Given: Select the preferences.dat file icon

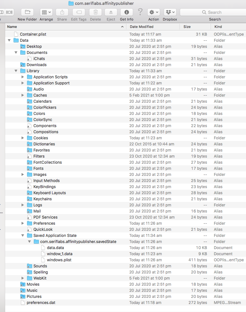Looking at the screenshot, I should point(23,303).
